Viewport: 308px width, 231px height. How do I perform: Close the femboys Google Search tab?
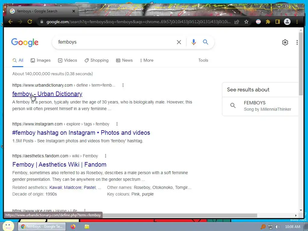pyautogui.click(x=74, y=11)
